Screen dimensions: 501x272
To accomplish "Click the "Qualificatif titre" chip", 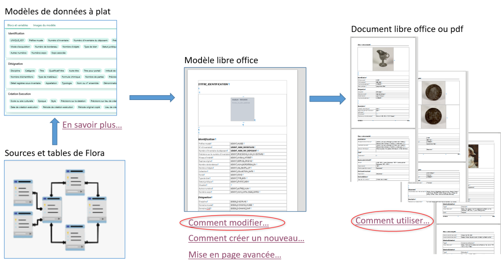I will click(x=57, y=71).
